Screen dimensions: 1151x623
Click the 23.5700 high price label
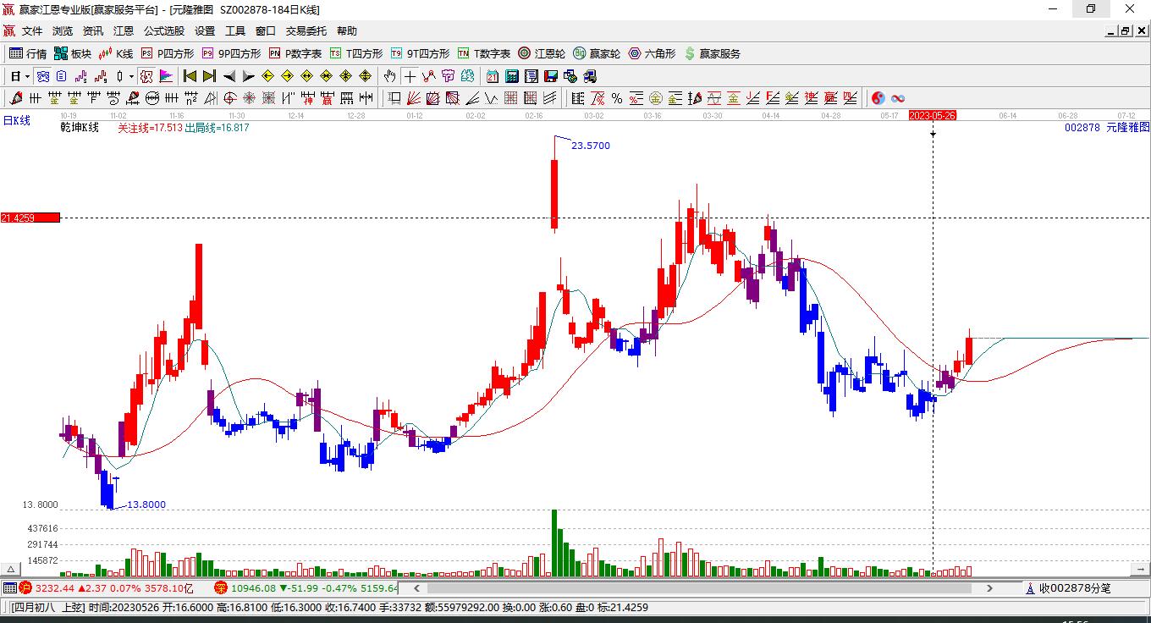tap(591, 146)
